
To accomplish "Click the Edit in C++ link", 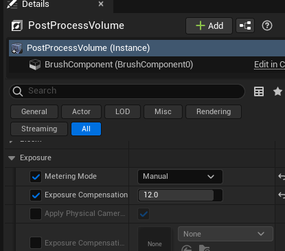I will point(269,65).
